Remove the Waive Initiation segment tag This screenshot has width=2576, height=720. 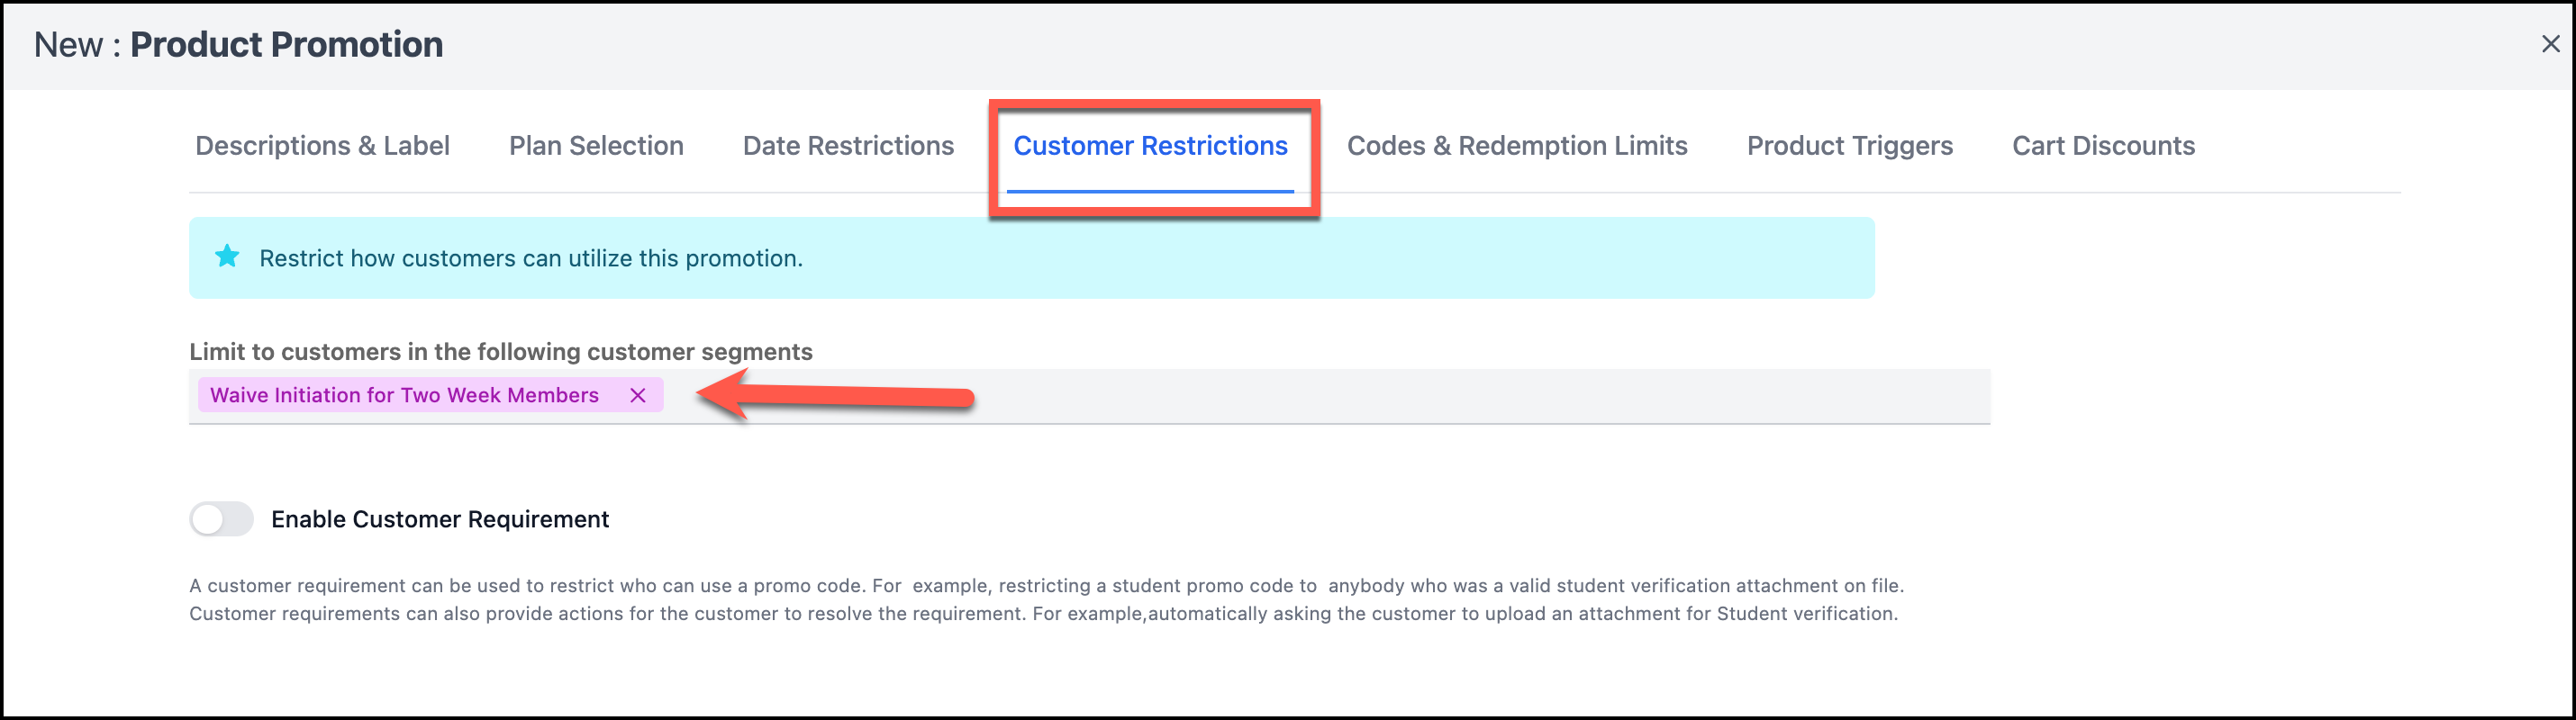(x=638, y=395)
